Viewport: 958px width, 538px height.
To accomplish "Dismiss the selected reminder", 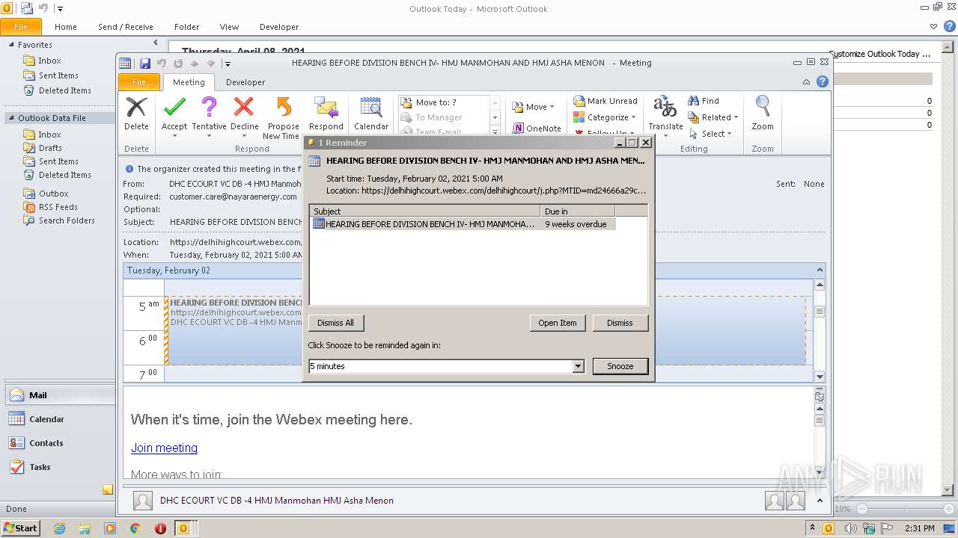I will [620, 323].
